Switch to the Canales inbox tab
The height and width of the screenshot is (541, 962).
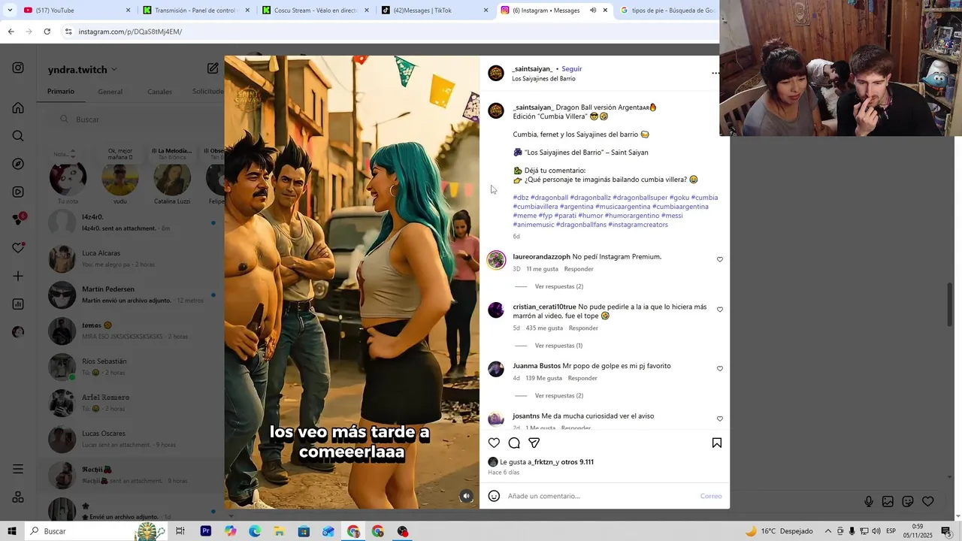tap(159, 92)
